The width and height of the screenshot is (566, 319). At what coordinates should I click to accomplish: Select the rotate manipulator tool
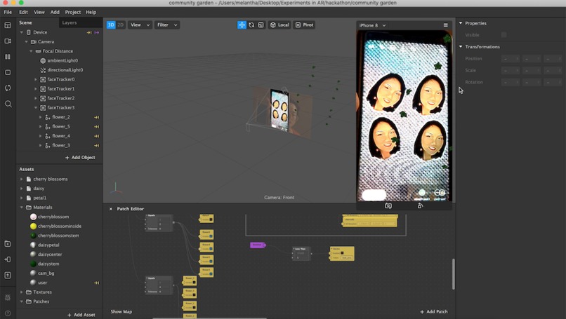251,25
